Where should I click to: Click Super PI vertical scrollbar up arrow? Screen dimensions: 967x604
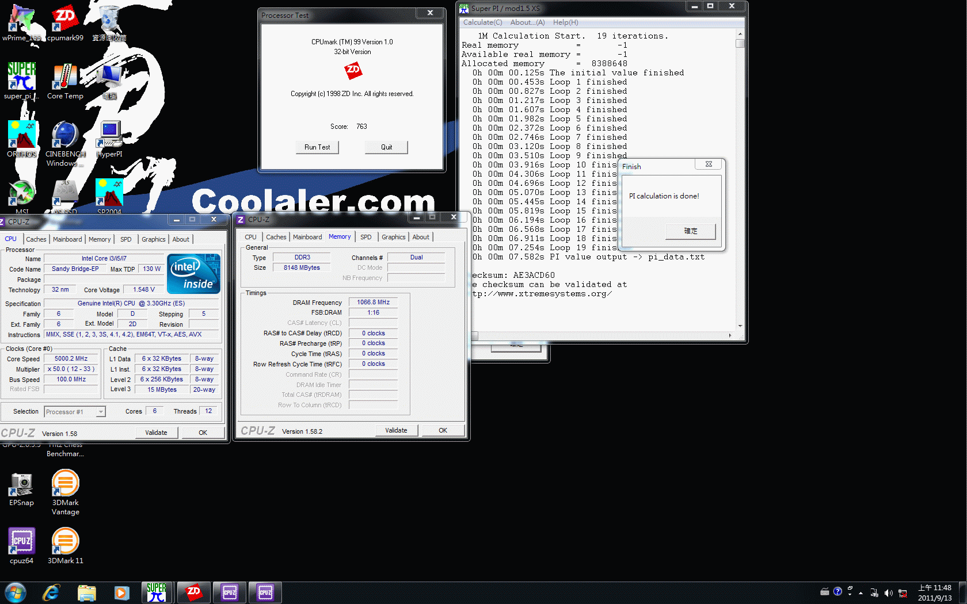click(740, 35)
